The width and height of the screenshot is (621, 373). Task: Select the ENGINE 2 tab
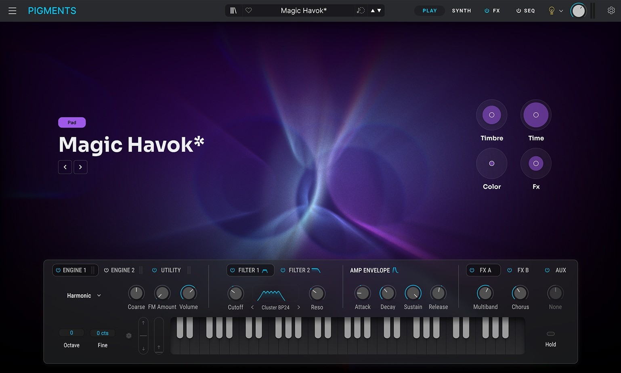123,270
